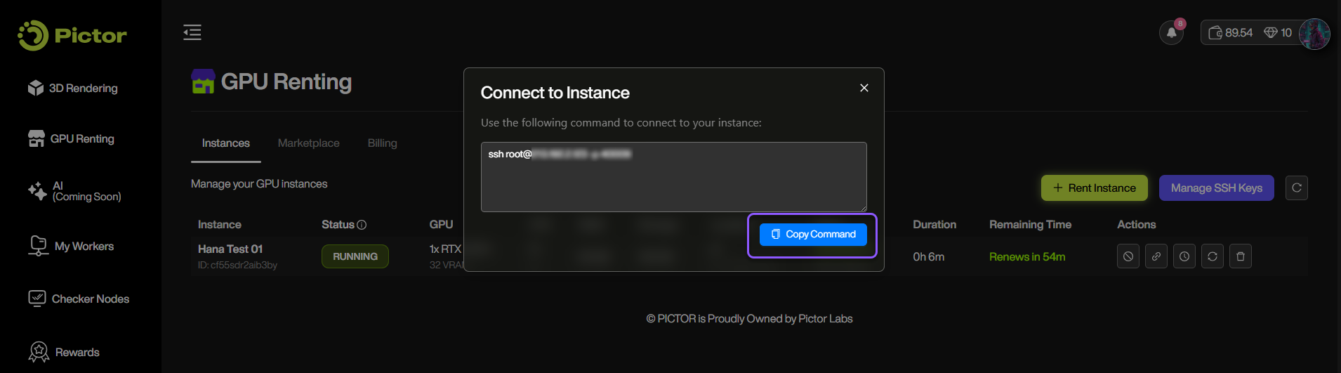Click the Status info icon

(362, 225)
